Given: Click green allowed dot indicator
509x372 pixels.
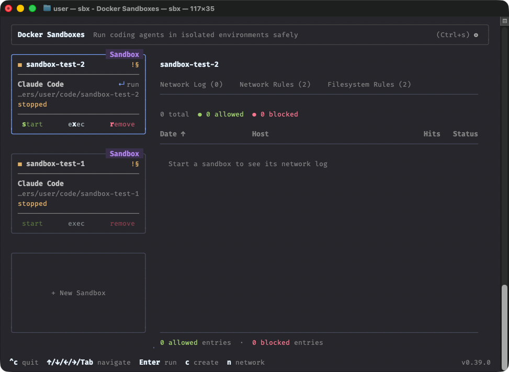Looking at the screenshot, I should pos(200,114).
